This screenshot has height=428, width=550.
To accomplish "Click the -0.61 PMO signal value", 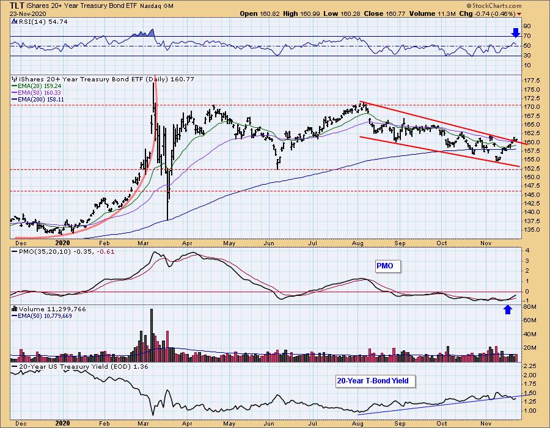I will click(x=105, y=251).
